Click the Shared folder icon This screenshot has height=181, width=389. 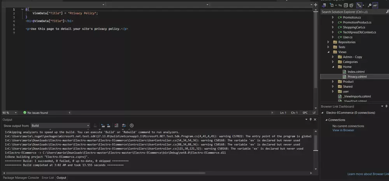click(x=340, y=87)
